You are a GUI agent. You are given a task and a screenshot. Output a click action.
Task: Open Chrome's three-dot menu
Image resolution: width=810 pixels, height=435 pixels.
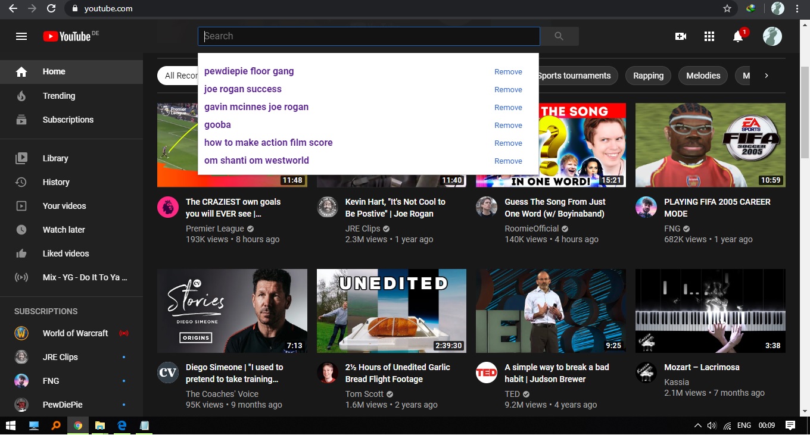click(797, 8)
